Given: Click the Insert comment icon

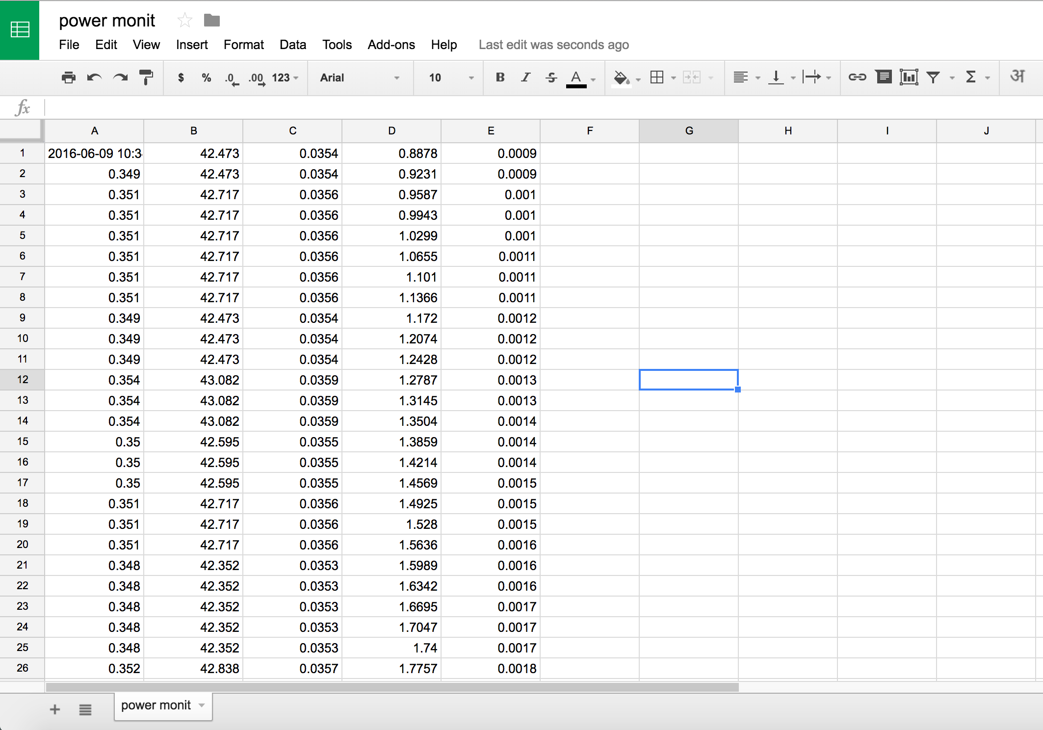Looking at the screenshot, I should coord(884,78).
